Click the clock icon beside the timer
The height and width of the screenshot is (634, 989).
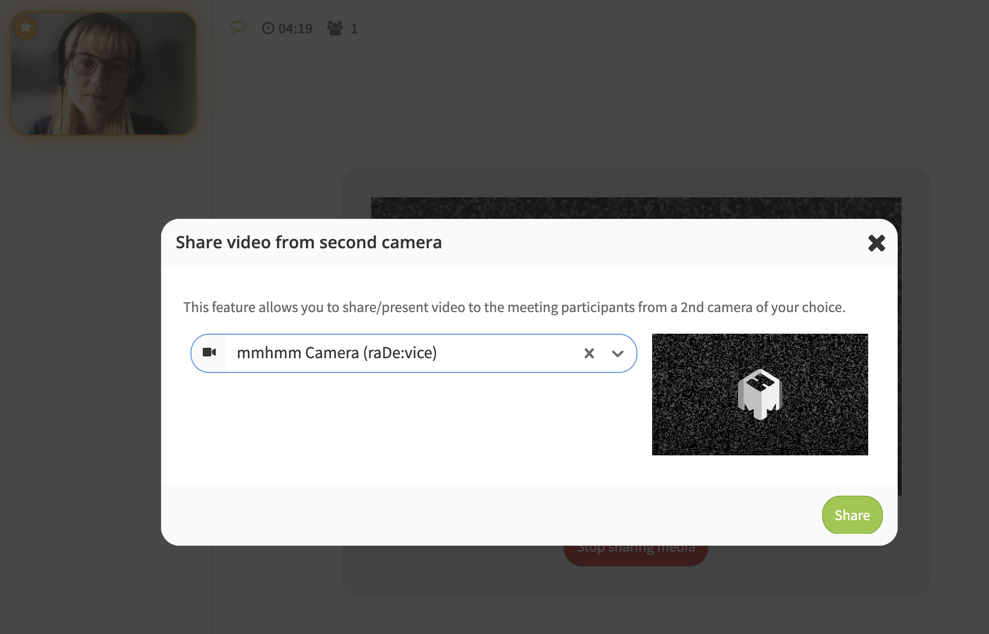point(268,28)
